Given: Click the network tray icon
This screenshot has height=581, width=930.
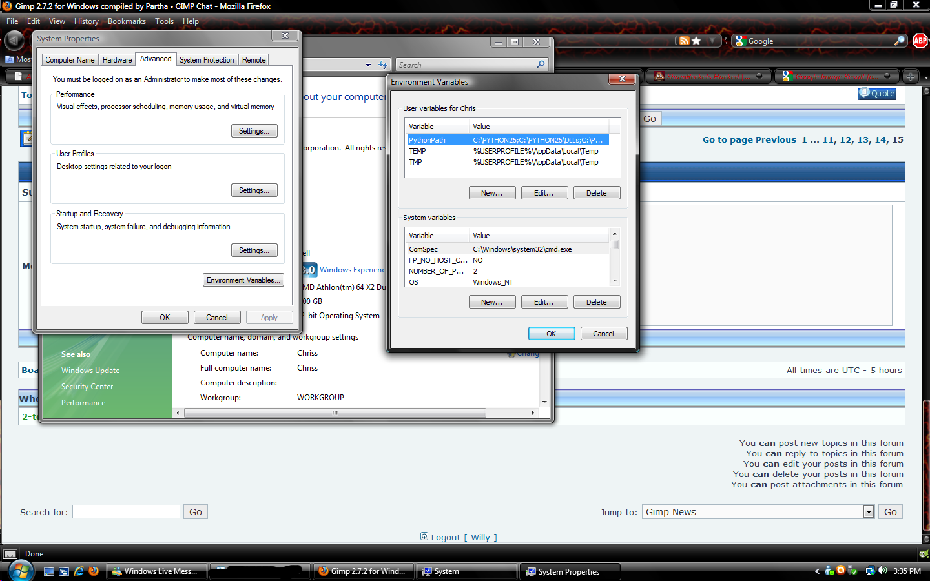Looking at the screenshot, I should (870, 571).
